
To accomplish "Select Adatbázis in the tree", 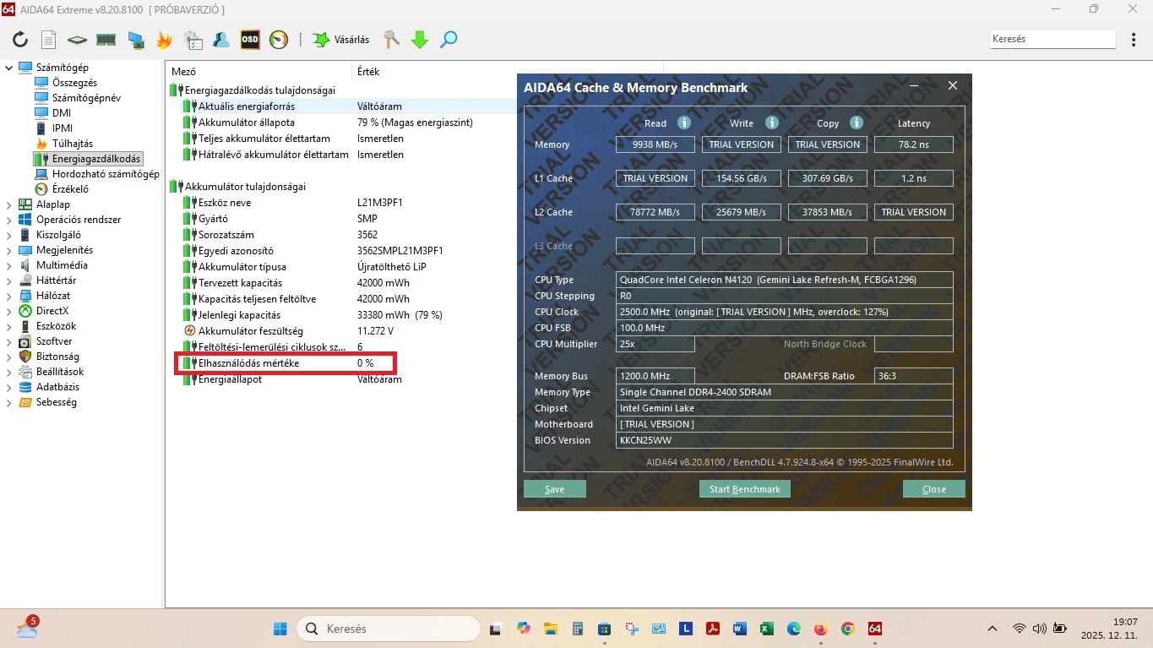I will coord(57,387).
